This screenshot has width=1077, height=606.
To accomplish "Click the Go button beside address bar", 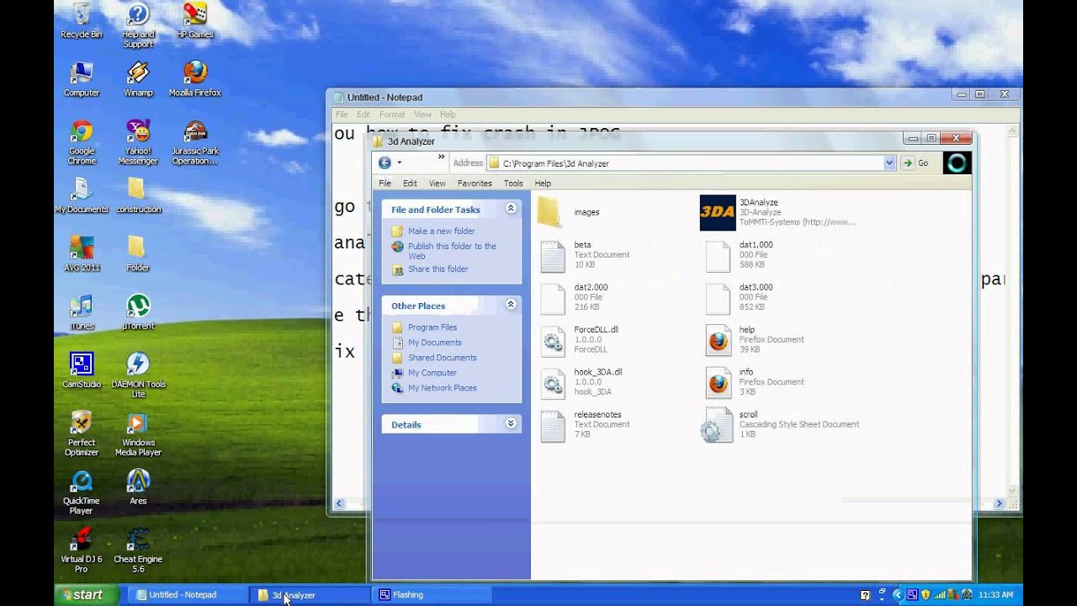I will tap(916, 163).
